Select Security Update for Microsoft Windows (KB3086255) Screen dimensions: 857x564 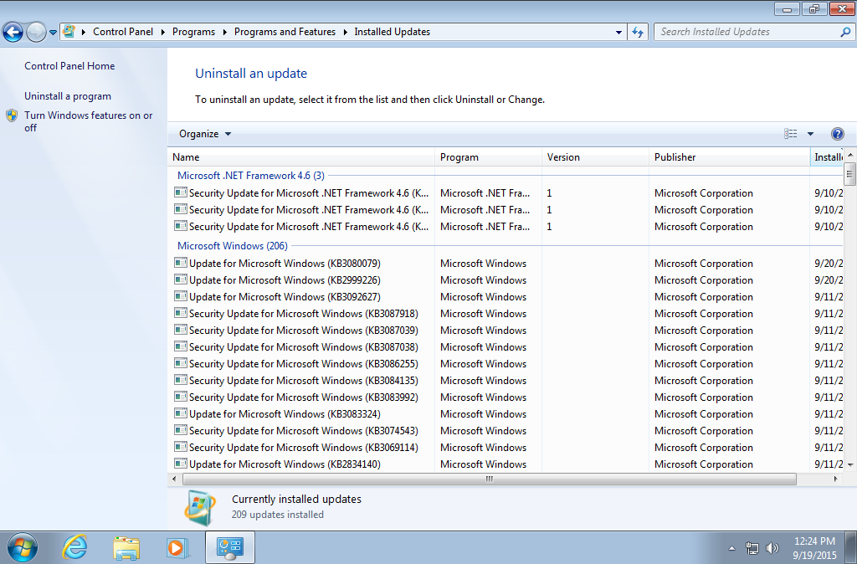coord(303,364)
